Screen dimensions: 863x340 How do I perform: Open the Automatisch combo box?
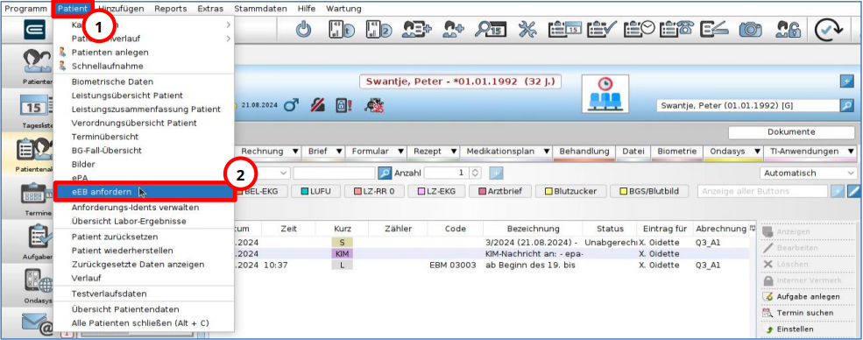pos(808,174)
